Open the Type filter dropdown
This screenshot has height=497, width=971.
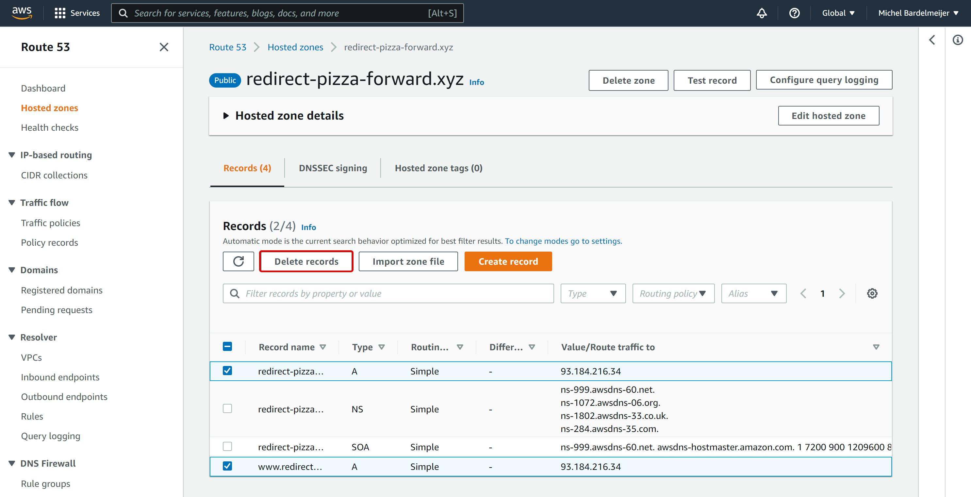tap(593, 293)
